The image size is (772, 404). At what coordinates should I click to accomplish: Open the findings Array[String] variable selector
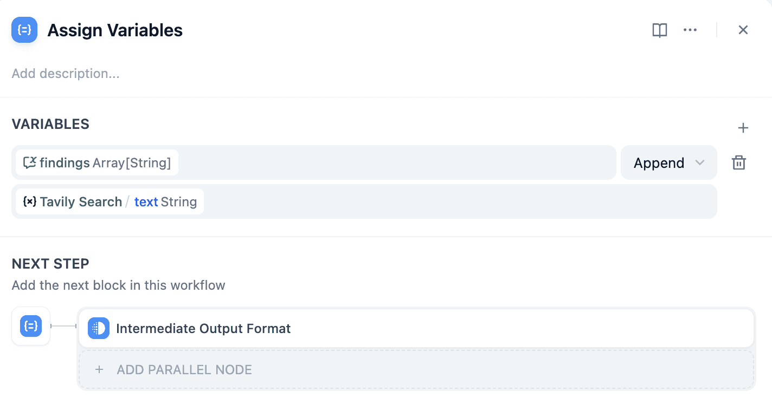(98, 162)
